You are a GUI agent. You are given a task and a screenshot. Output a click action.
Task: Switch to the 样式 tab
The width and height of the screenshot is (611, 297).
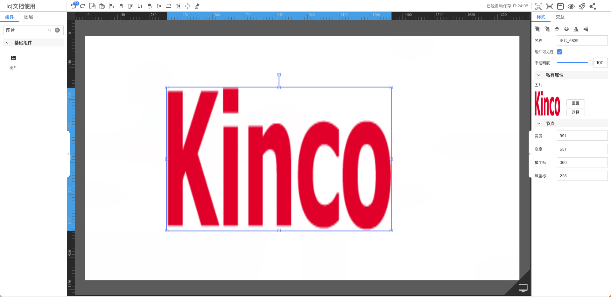point(541,17)
